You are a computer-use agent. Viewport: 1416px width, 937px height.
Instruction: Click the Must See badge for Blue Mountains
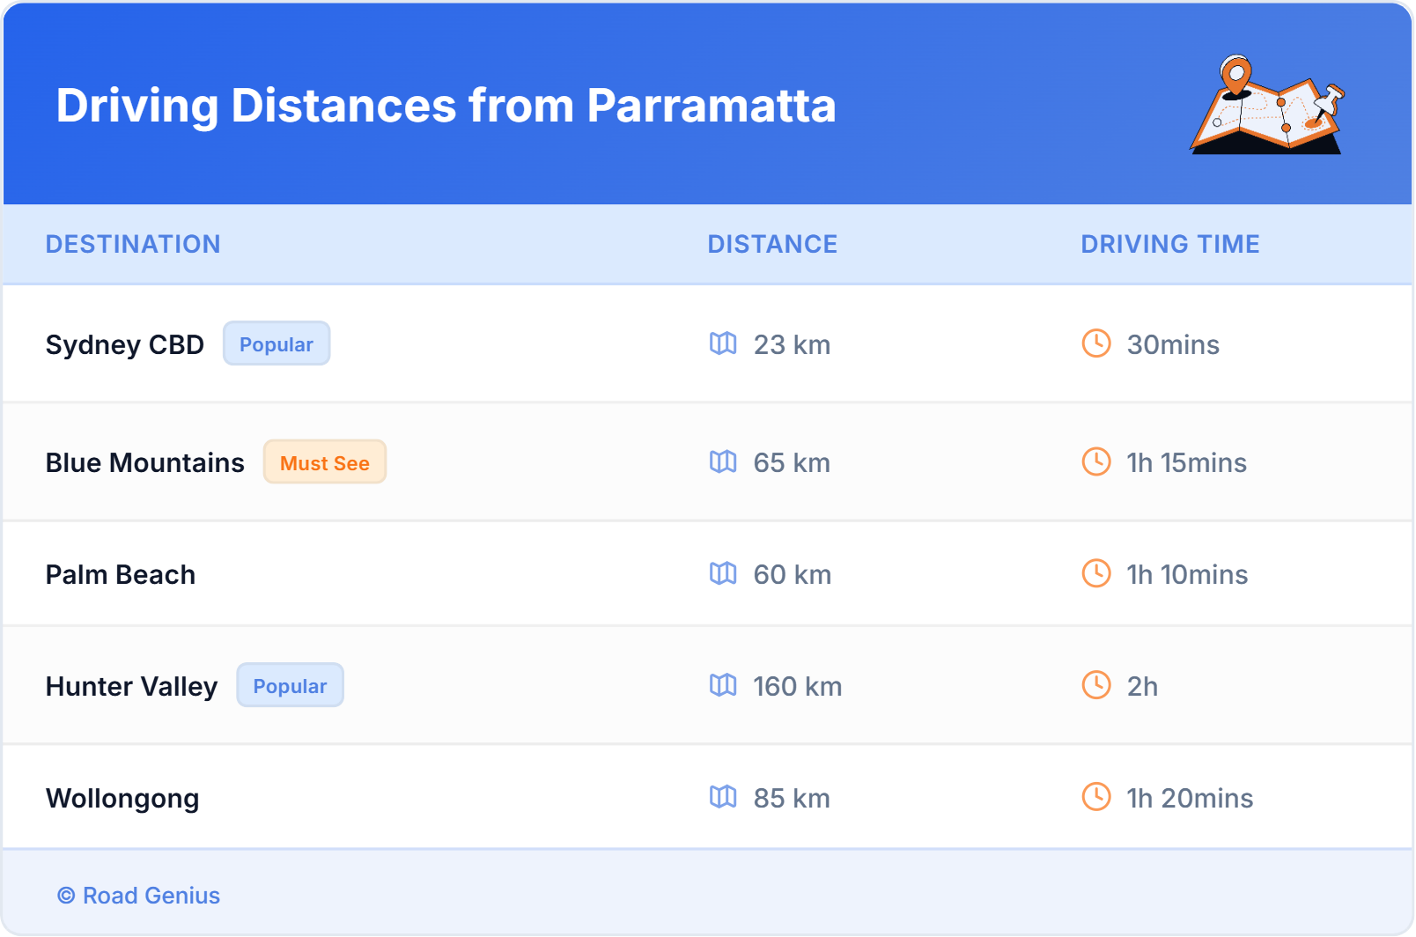coord(324,461)
